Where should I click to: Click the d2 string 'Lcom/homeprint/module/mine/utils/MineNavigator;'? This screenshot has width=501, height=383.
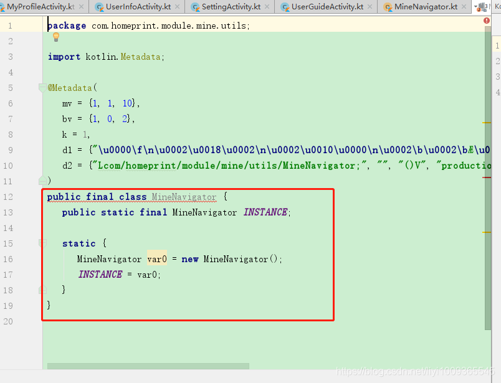point(229,166)
